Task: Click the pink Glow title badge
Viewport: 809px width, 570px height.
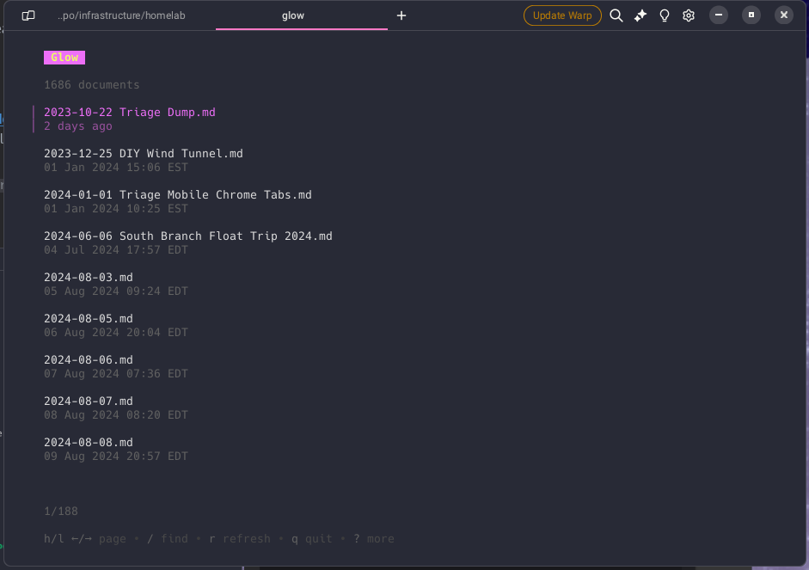Action: tap(64, 58)
